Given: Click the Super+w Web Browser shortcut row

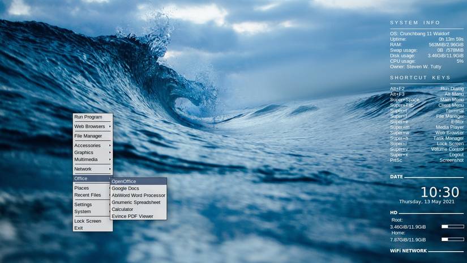Looking at the screenshot, I should click(x=427, y=133).
